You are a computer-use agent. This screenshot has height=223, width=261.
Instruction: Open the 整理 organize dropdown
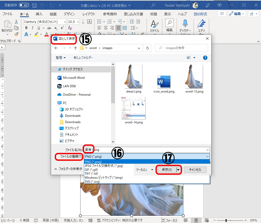[61, 58]
